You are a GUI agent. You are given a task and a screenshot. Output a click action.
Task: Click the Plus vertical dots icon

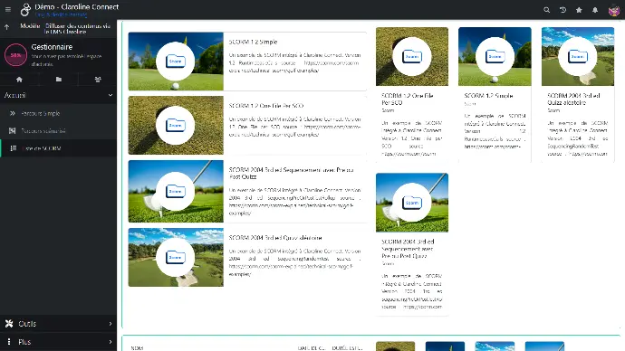(x=9, y=342)
